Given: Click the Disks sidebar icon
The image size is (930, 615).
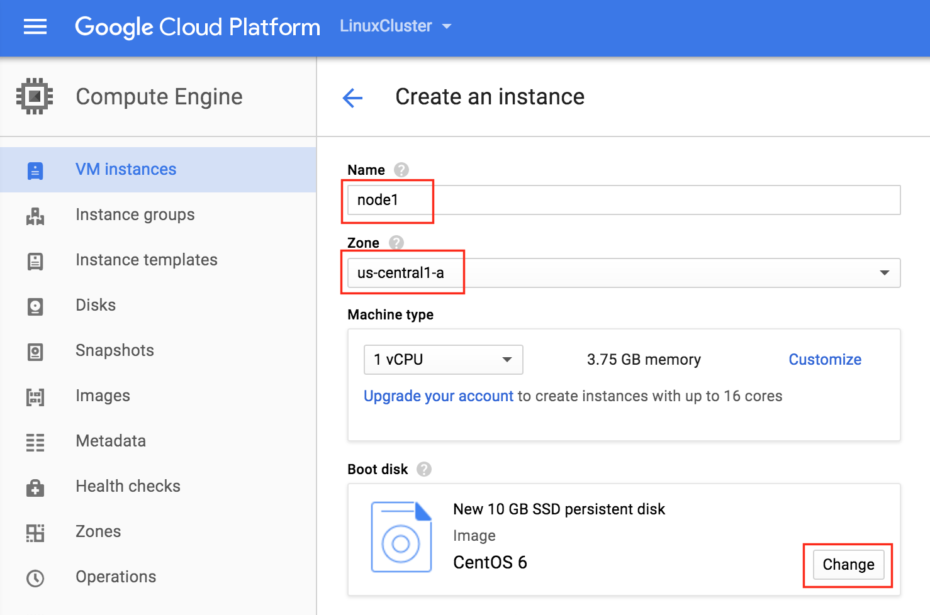Looking at the screenshot, I should pos(35,306).
